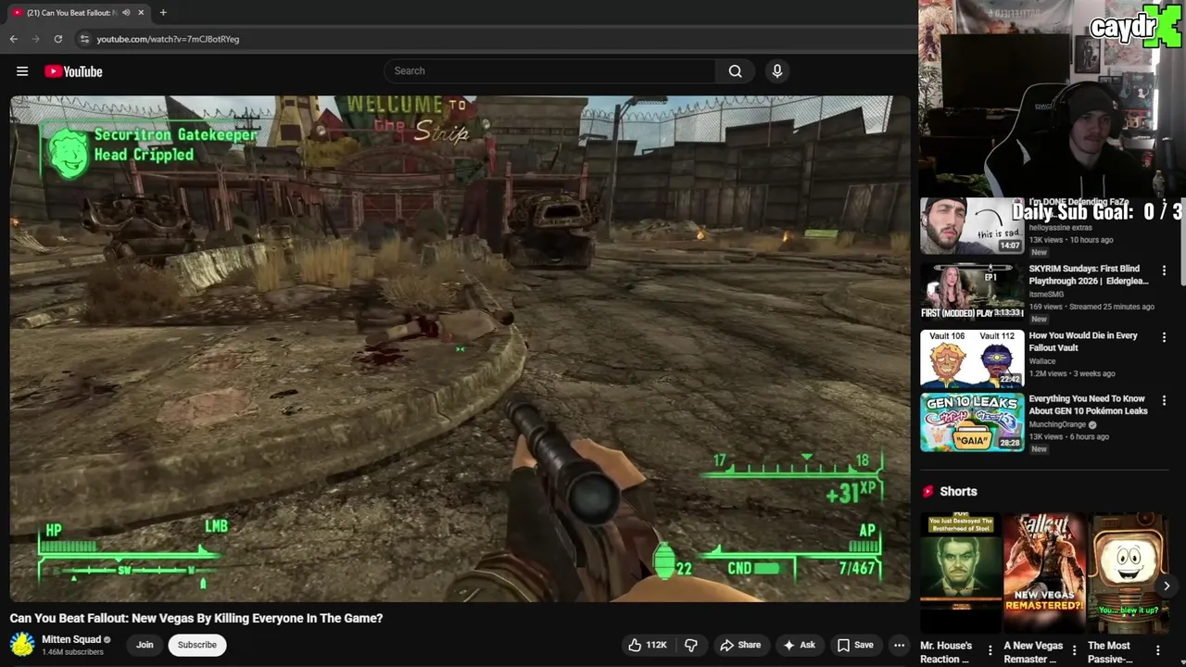
Task: Go to the YouTube home logo
Action: point(73,71)
